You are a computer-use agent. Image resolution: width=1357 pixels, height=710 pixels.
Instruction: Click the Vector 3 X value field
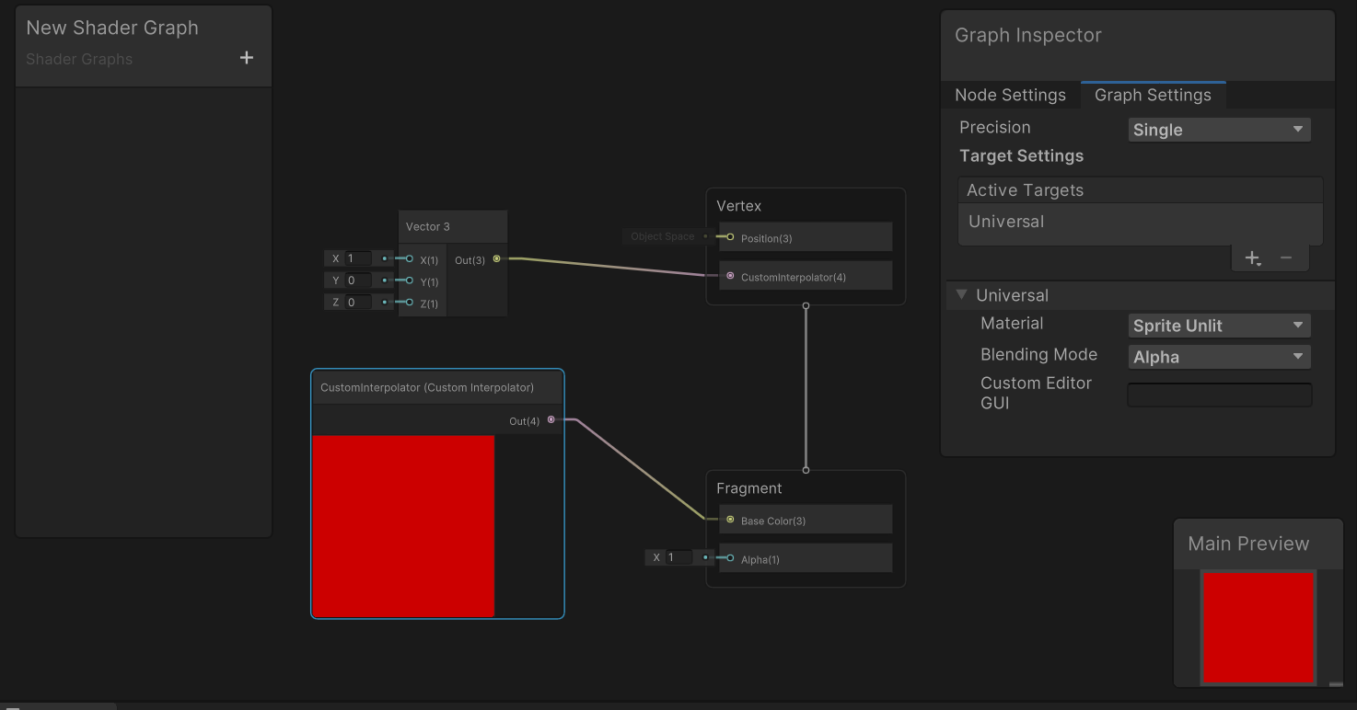(359, 258)
